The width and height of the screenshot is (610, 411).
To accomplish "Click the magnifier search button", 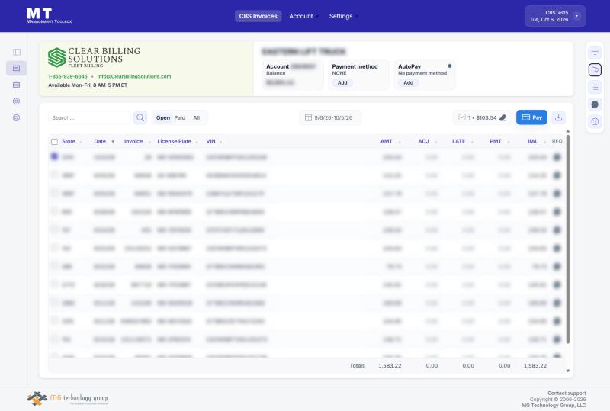I will coord(140,117).
